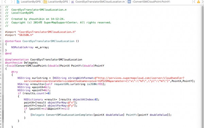204x128 pixels.
Task: Click the LocaltionByGPS folder icon in breadcrumb
Action: tap(45, 2)
